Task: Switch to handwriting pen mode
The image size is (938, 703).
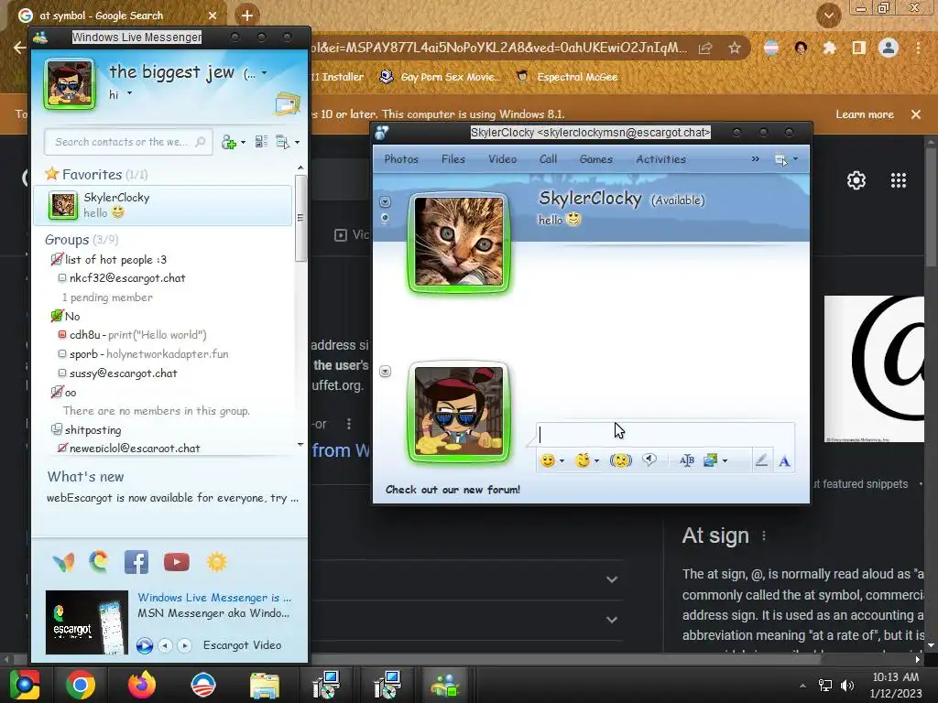Action: (x=761, y=460)
